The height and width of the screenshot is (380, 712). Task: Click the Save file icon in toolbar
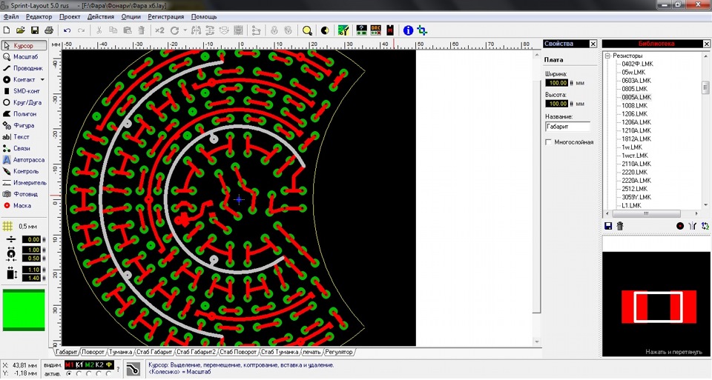click(34, 30)
